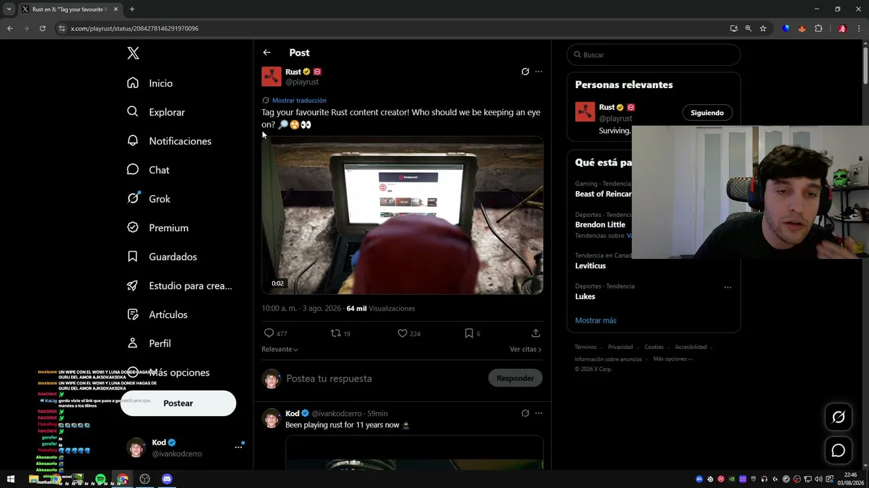This screenshot has width=869, height=488.
Task: Open the more options menu on Rust post
Action: coord(538,72)
